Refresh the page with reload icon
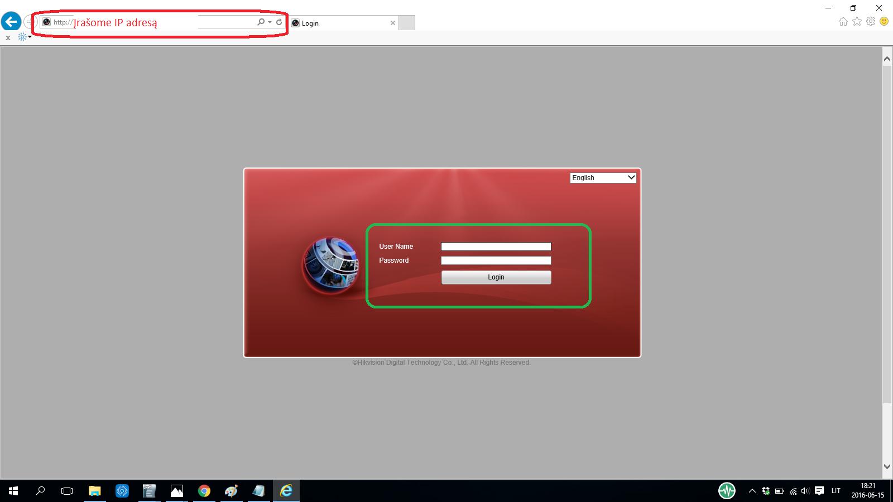The image size is (893, 502). click(279, 22)
